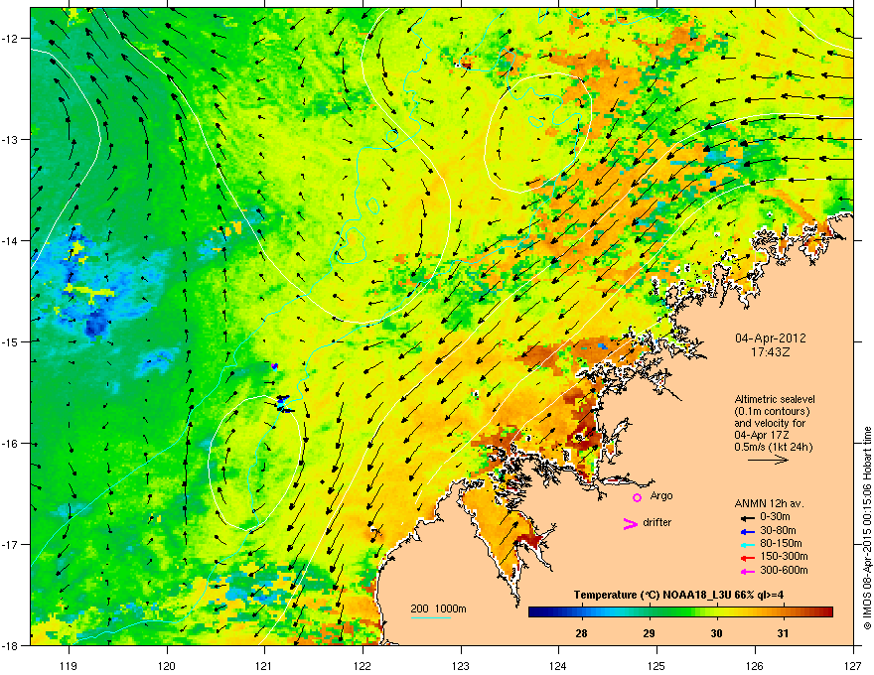
Task: Click the magenta Argo float marker on the map
Action: [x=274, y=366]
